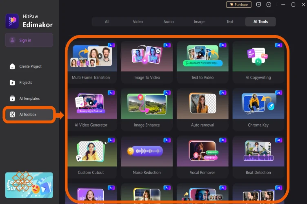The width and height of the screenshot is (307, 204).
Task: Click the Vocal Remover label
Action: click(202, 172)
